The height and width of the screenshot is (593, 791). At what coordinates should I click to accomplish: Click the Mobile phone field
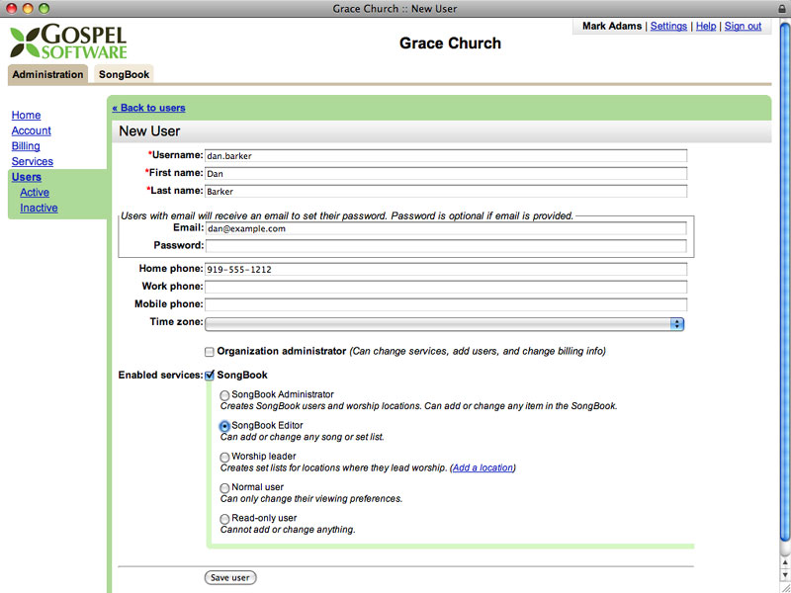click(446, 304)
